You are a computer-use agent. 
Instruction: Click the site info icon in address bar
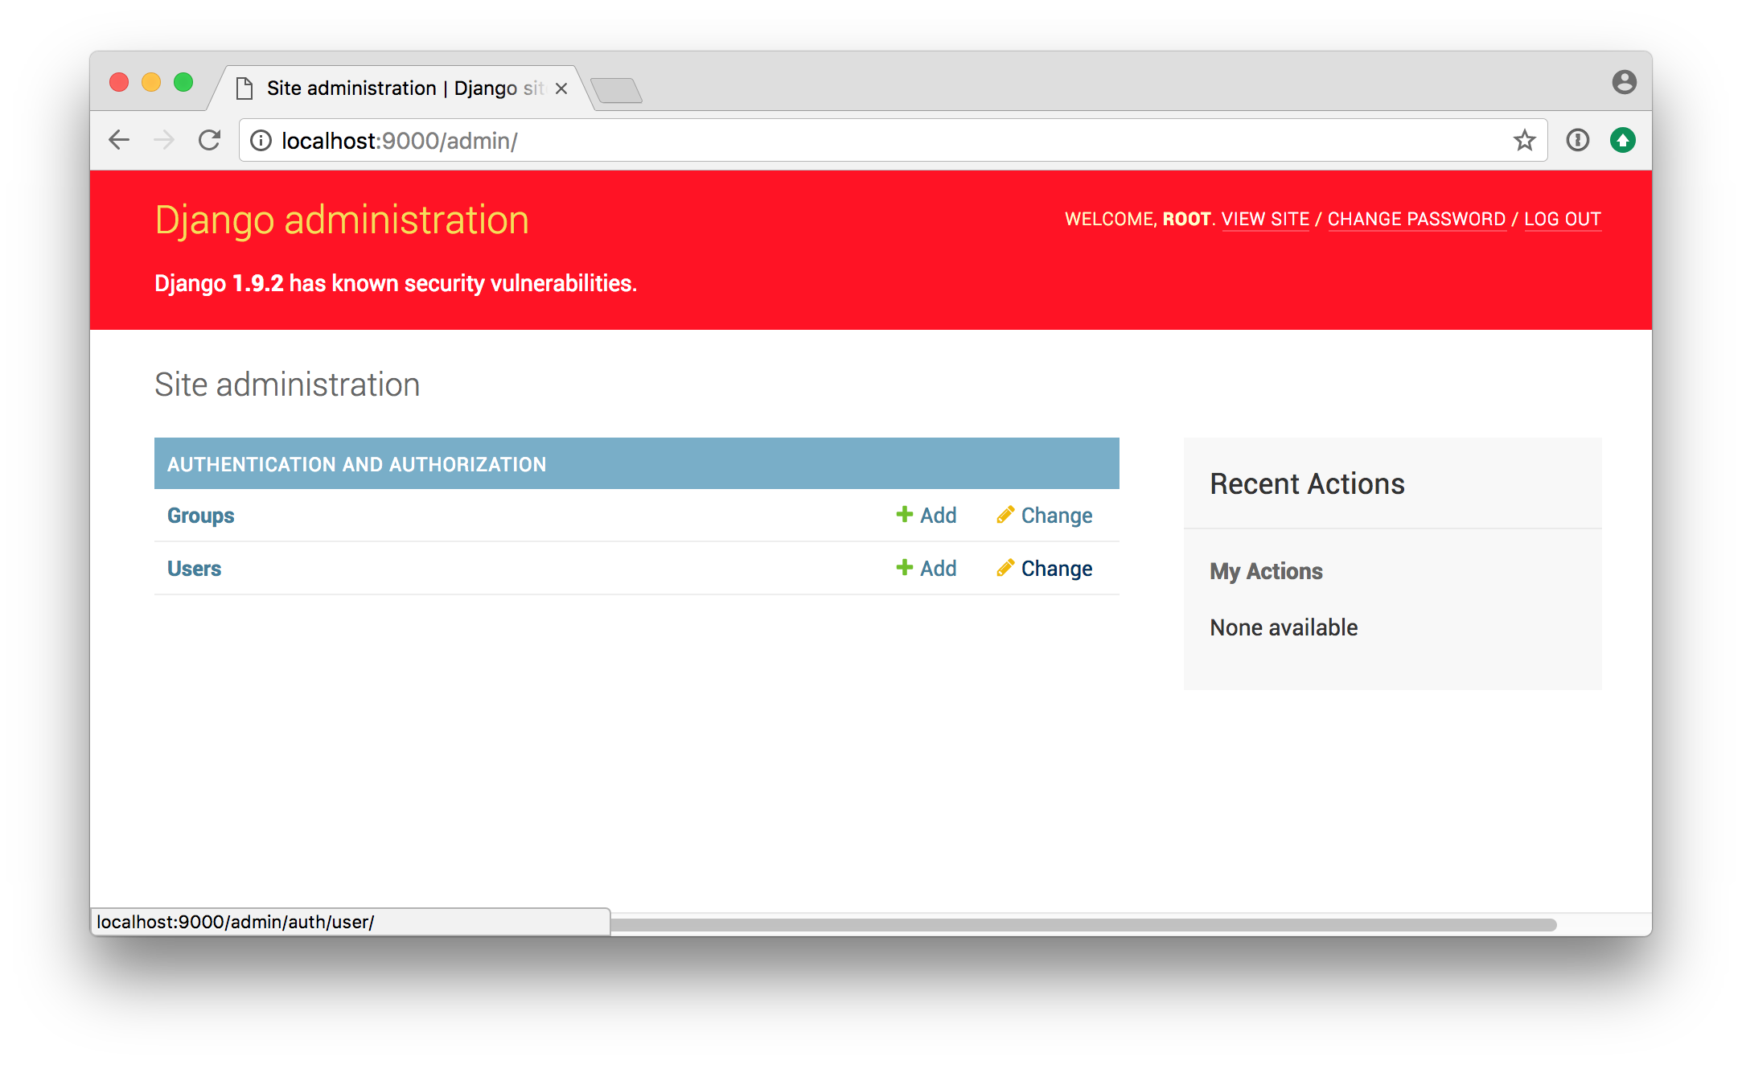click(x=261, y=141)
